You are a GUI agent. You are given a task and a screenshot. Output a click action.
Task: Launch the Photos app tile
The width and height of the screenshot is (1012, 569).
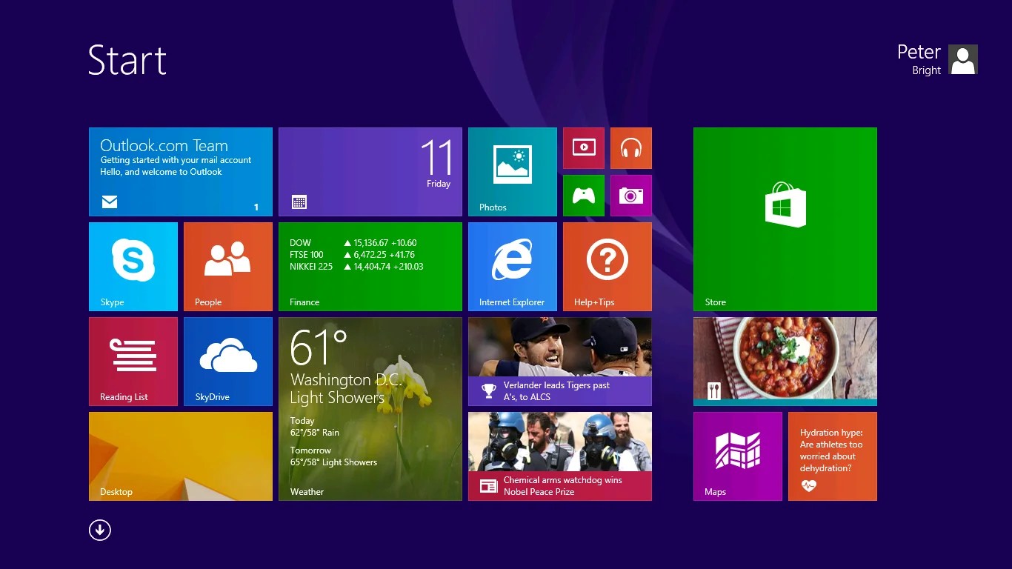pos(513,171)
